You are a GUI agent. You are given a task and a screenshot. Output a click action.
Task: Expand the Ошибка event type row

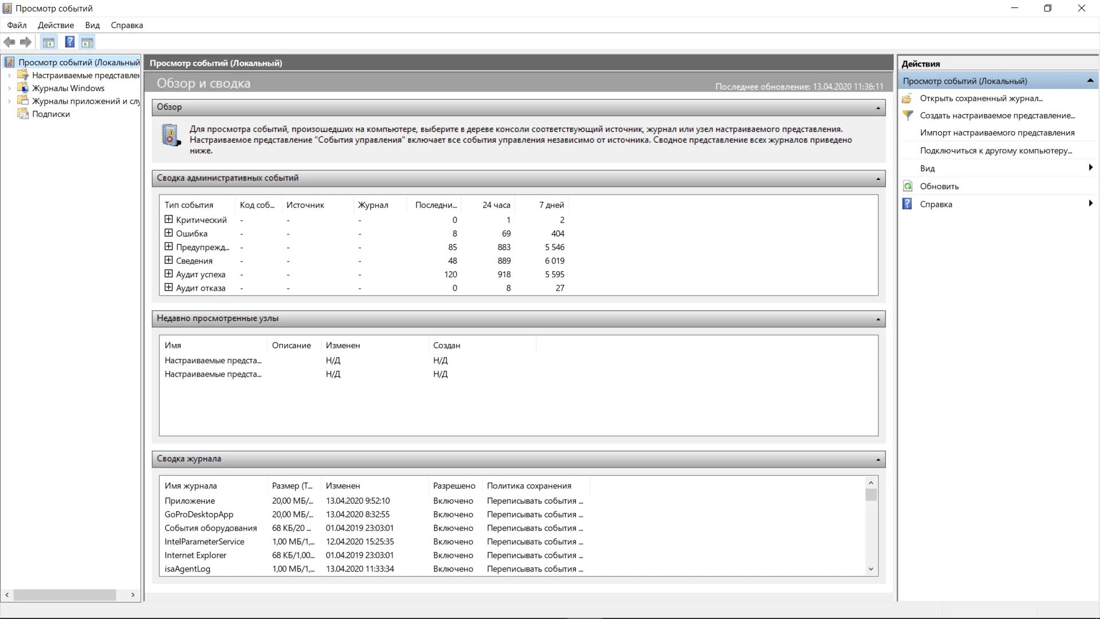(x=168, y=233)
